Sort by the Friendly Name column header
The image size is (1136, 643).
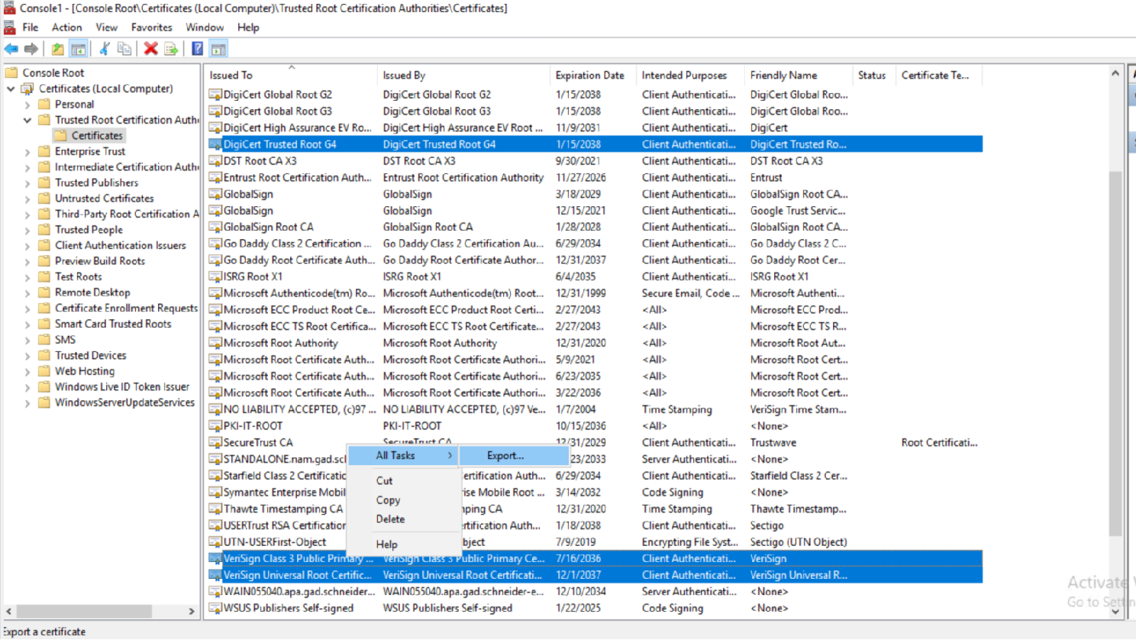(x=799, y=75)
